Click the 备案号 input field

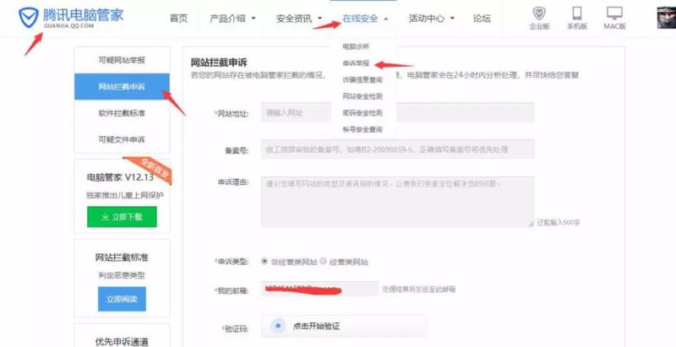tap(397, 149)
